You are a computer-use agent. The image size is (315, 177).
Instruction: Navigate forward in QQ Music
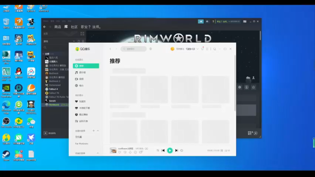click(x=116, y=49)
